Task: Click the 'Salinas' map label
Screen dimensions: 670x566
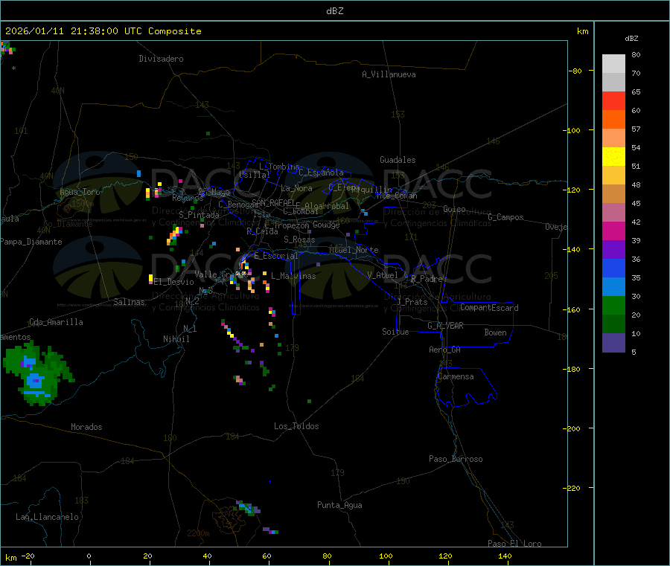Action: 129,302
